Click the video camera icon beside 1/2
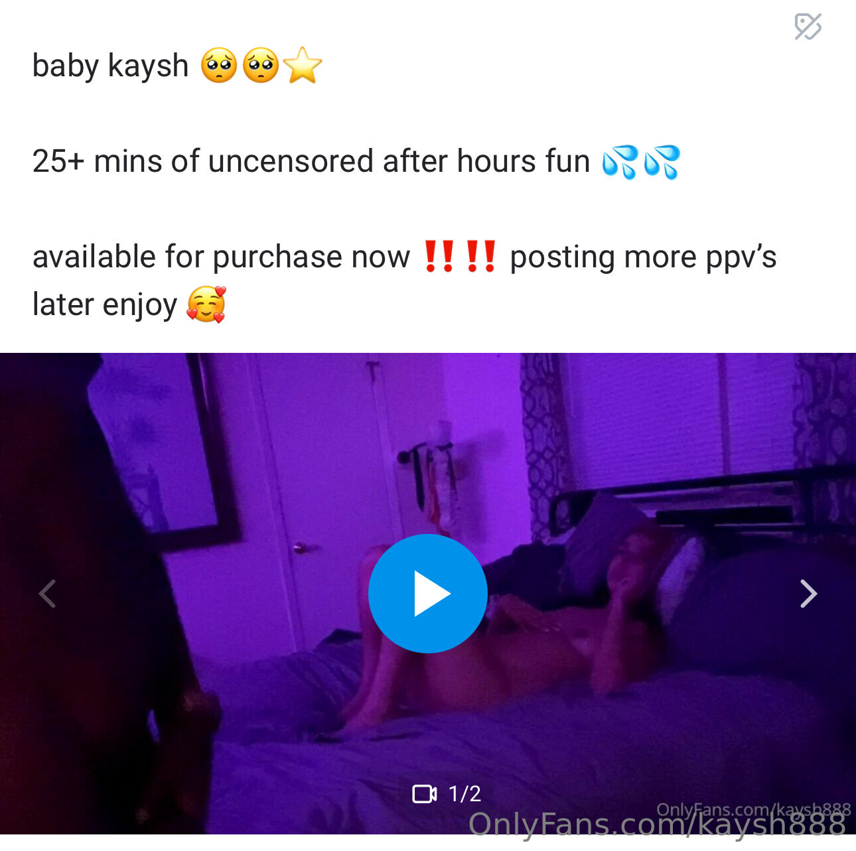Image resolution: width=856 pixels, height=851 pixels. click(x=425, y=794)
